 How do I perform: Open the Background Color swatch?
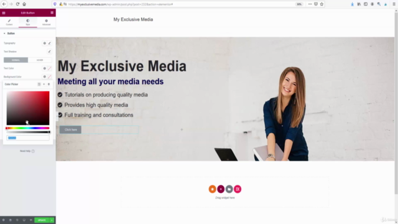point(50,77)
